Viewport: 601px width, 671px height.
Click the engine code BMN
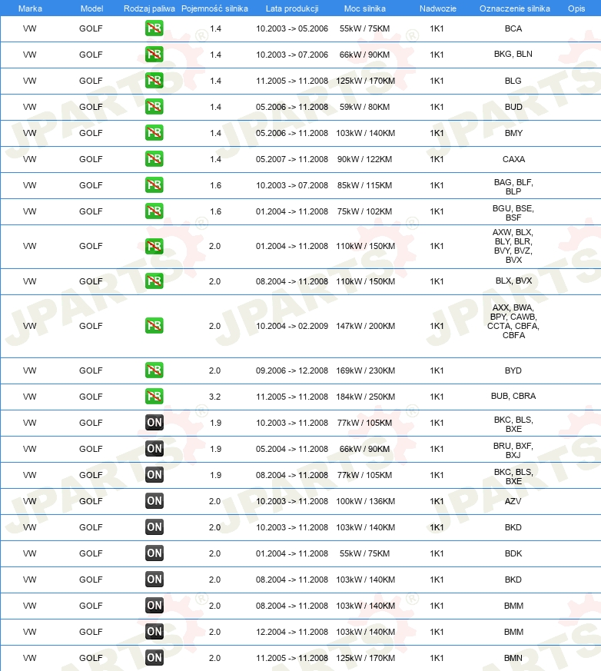coord(513,658)
